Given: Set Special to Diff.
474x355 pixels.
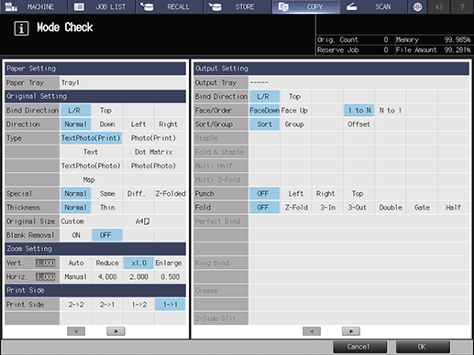Looking at the screenshot, I should pyautogui.click(x=138, y=194).
